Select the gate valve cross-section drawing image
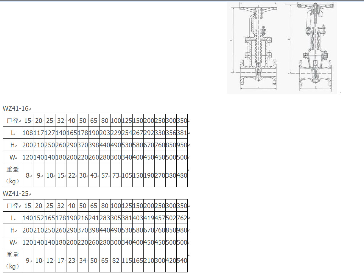 282,48
